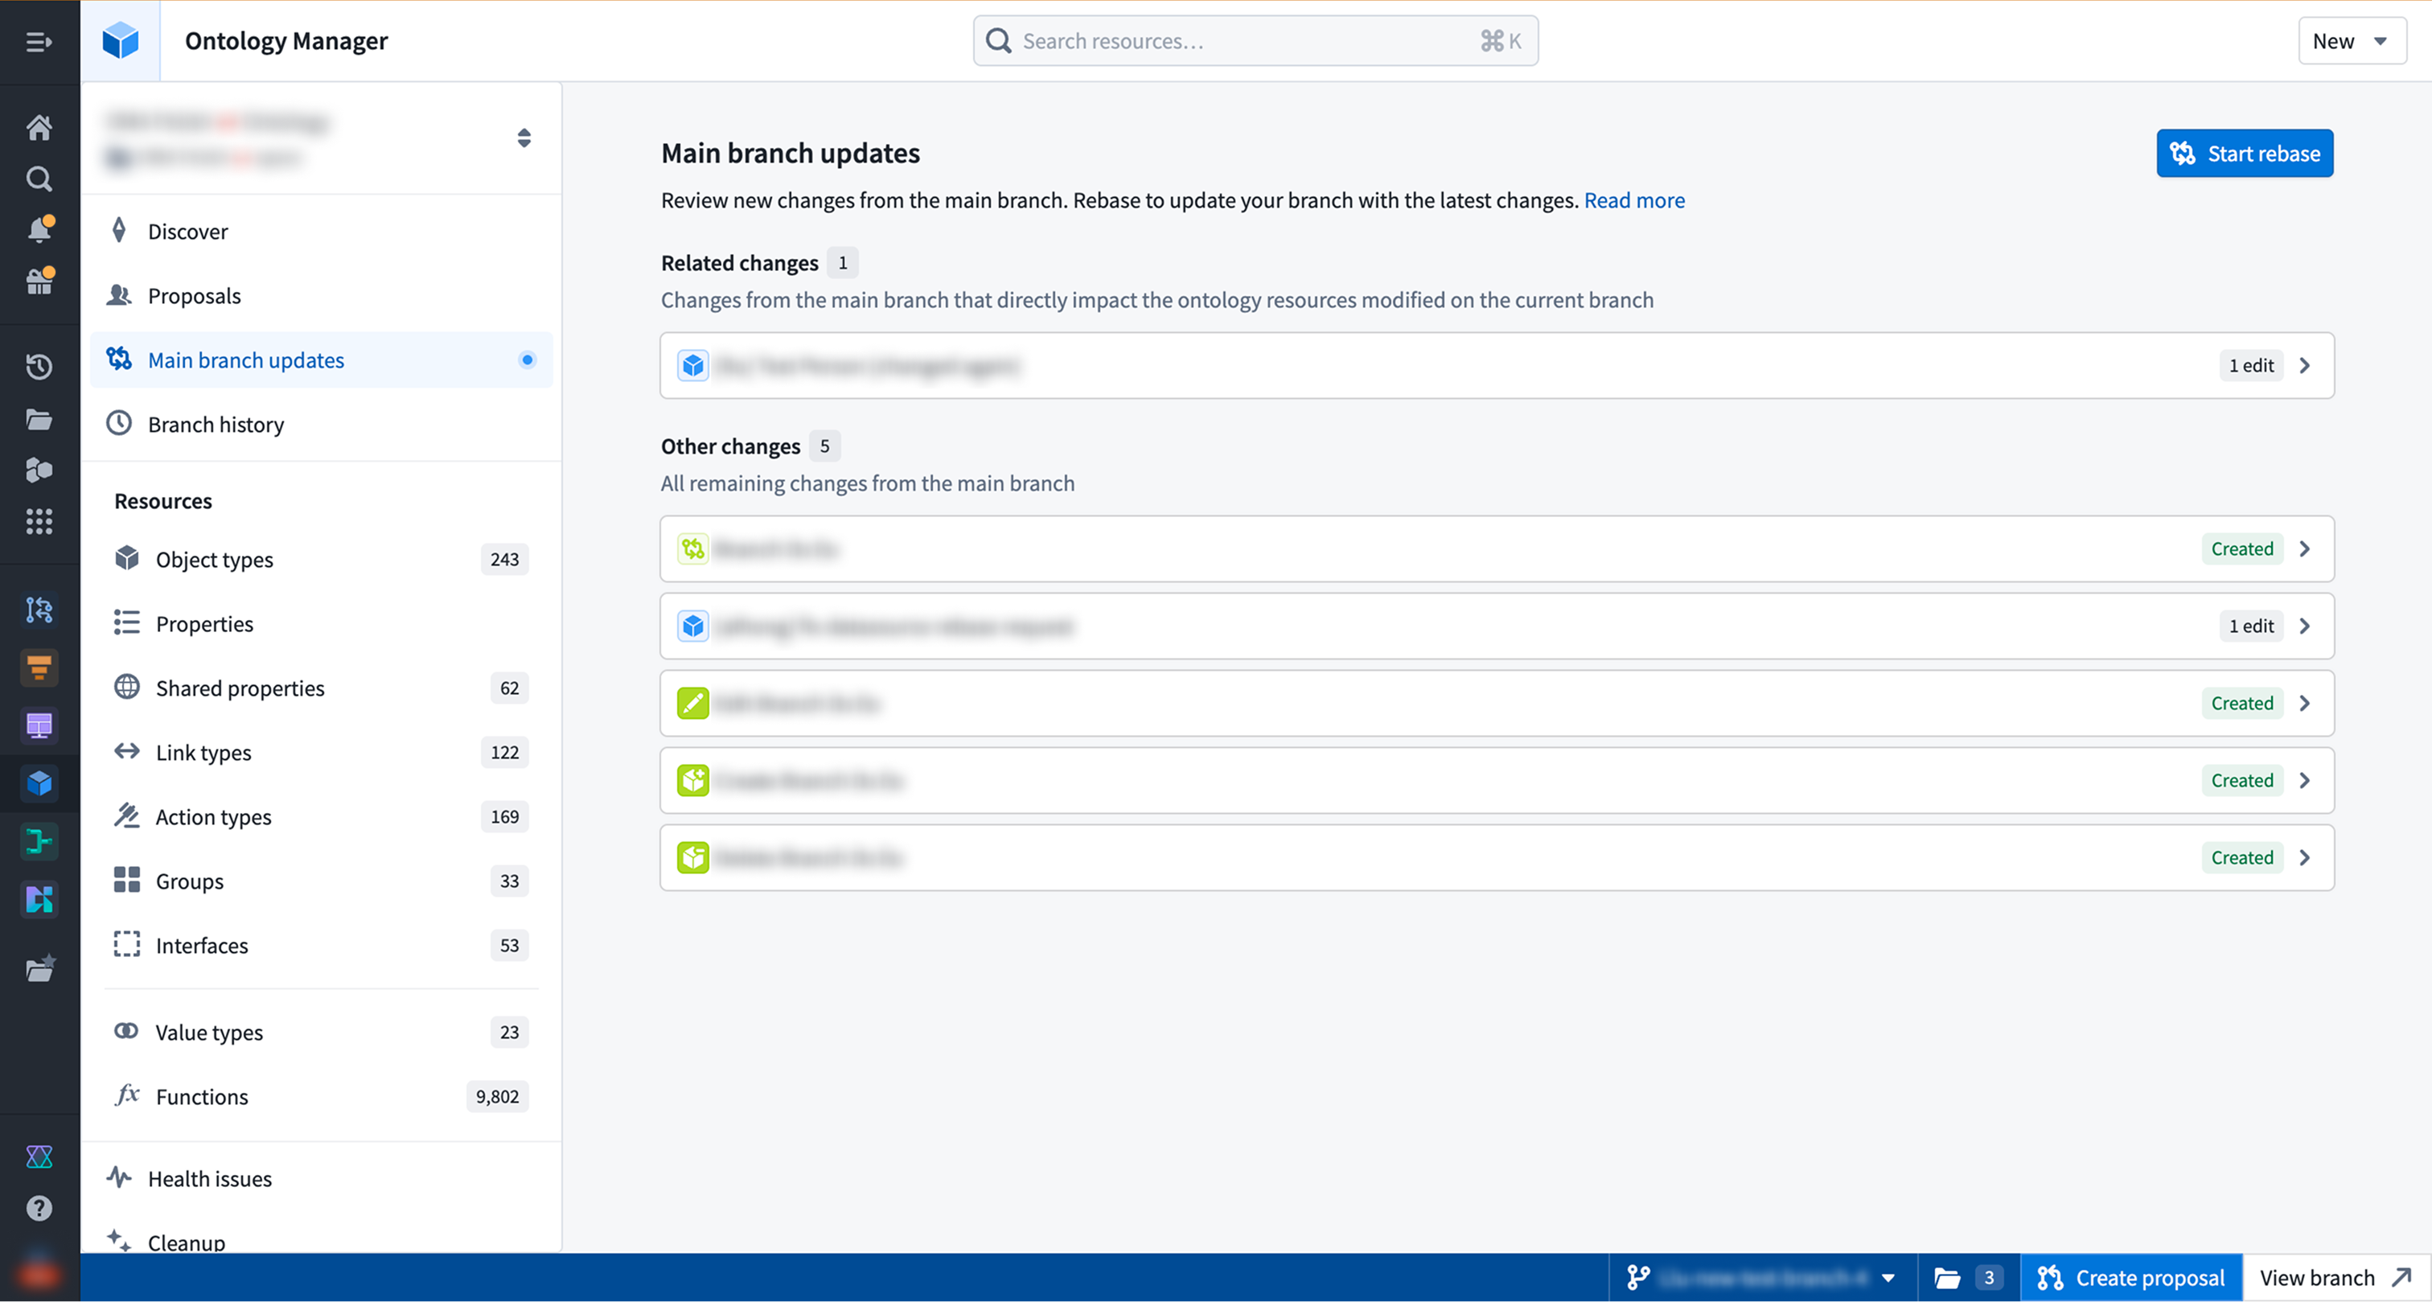
Task: Open Interfaces resource list
Action: (321, 944)
